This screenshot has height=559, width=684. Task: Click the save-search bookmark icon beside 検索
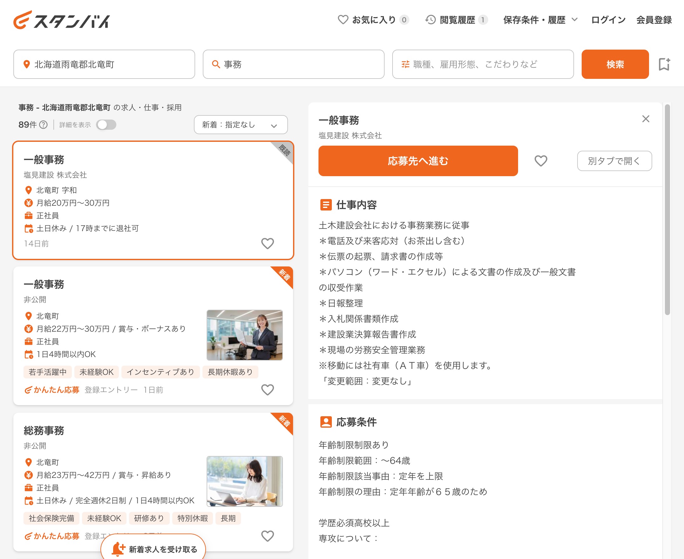(x=664, y=65)
